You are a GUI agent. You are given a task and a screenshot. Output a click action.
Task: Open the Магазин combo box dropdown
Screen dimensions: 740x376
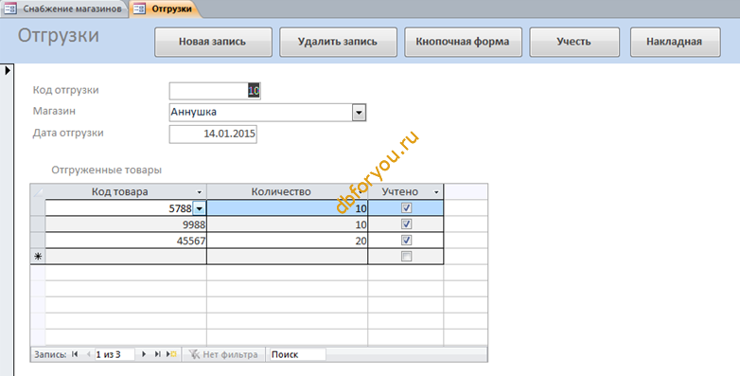360,113
